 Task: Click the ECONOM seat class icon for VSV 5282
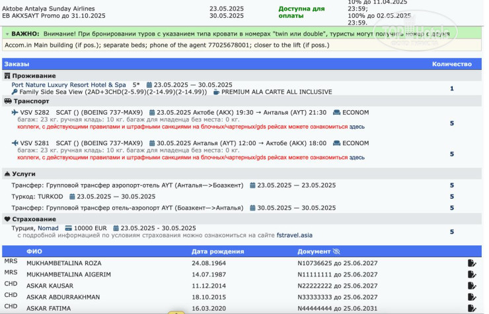tap(337, 112)
